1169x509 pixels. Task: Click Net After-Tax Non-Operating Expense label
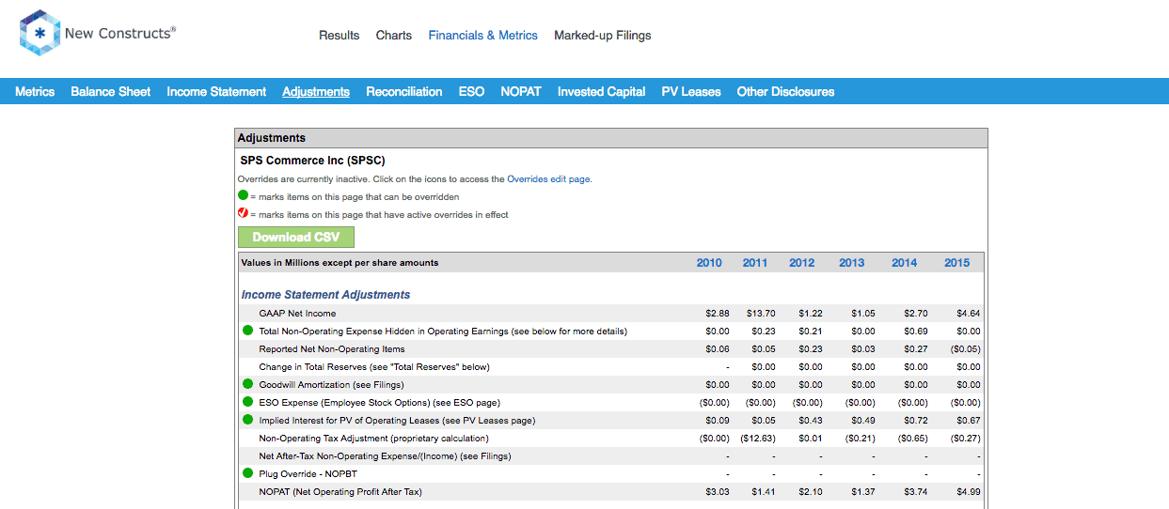point(386,456)
